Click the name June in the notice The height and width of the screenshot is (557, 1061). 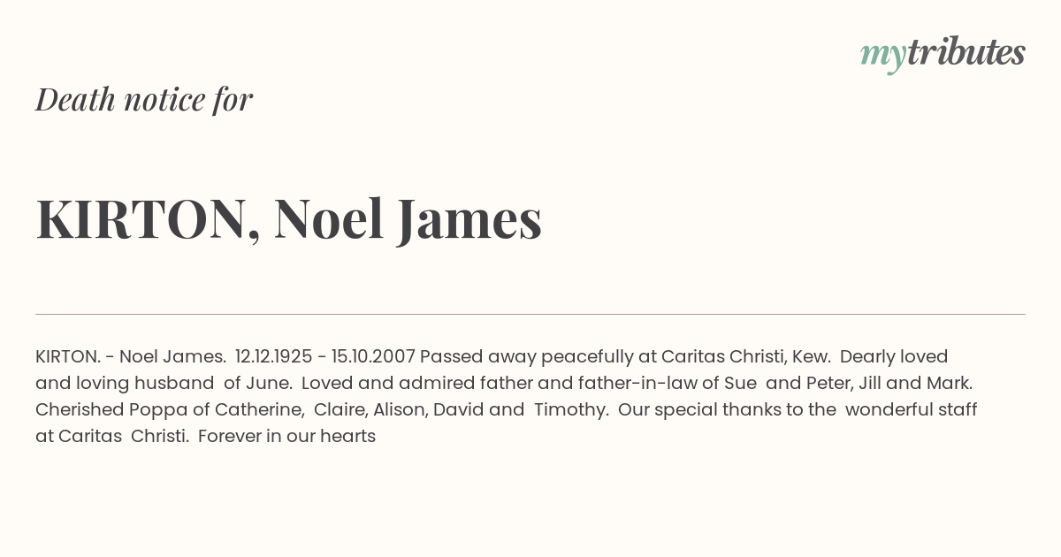[271, 383]
